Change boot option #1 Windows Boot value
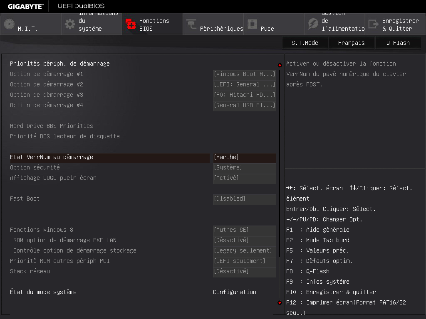Screen dimensions: 426x319 (x=245, y=74)
